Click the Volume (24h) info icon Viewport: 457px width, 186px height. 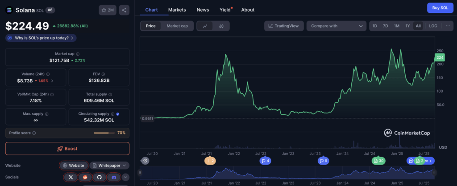(48, 74)
